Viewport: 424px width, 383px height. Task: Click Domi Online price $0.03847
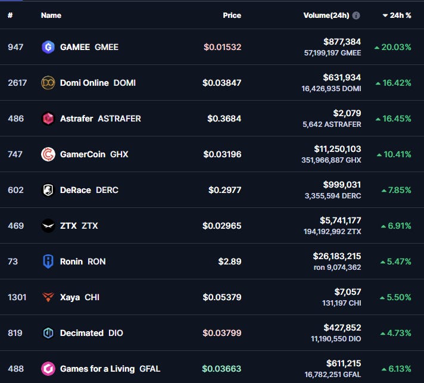click(222, 83)
